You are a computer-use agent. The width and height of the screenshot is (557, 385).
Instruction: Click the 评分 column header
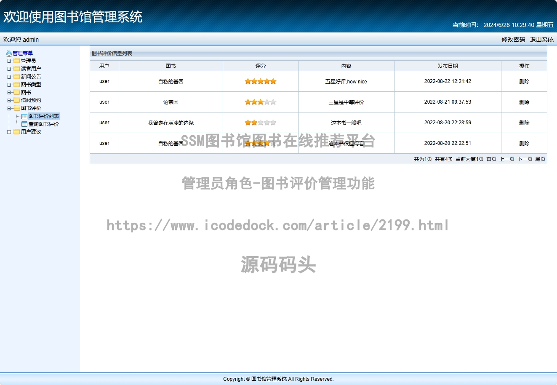tap(261, 66)
